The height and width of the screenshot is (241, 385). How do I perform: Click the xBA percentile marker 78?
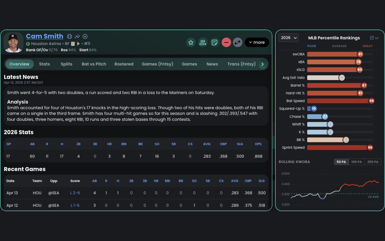pos(358,62)
